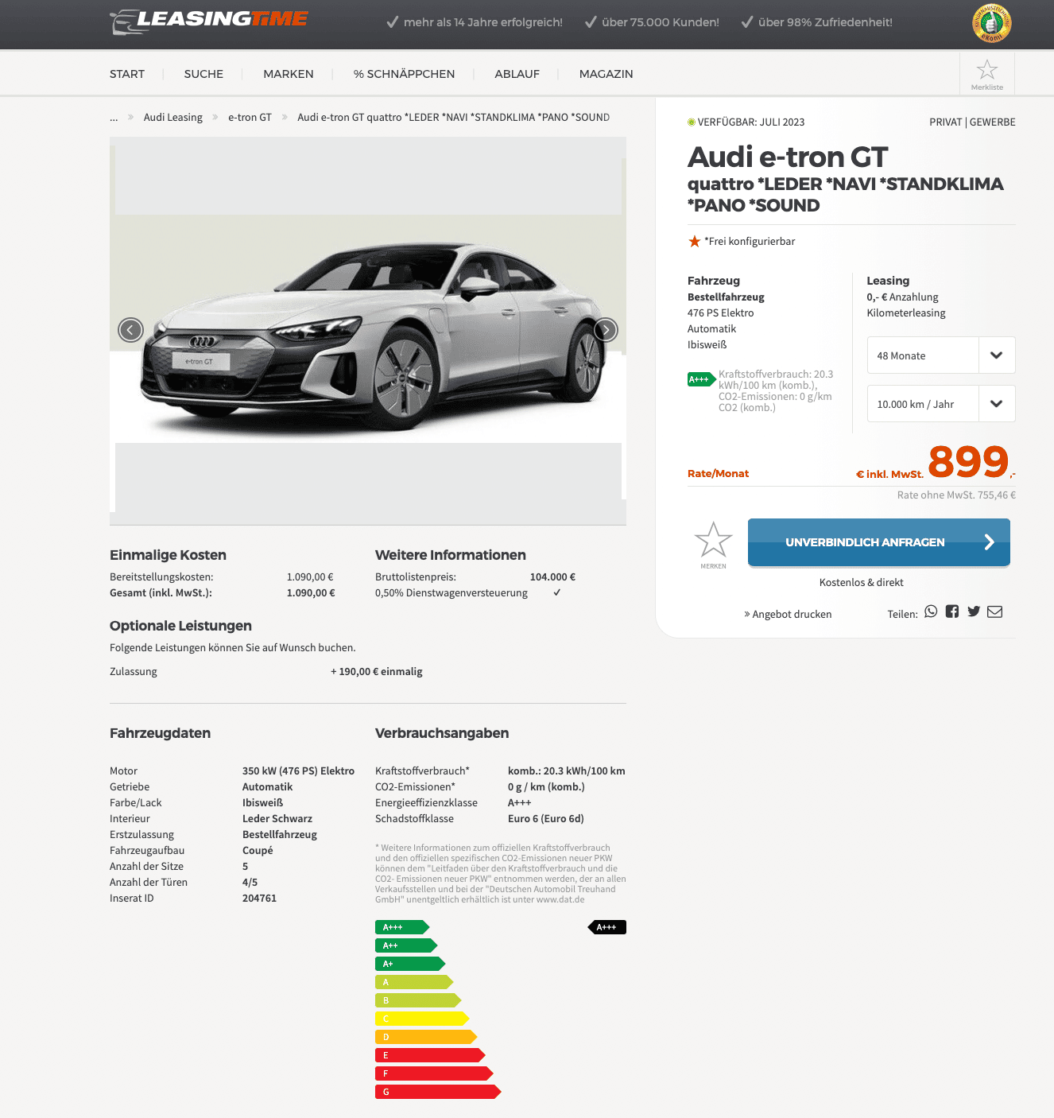Open the MAGAZIN menu item
The height and width of the screenshot is (1118, 1054).
(606, 74)
